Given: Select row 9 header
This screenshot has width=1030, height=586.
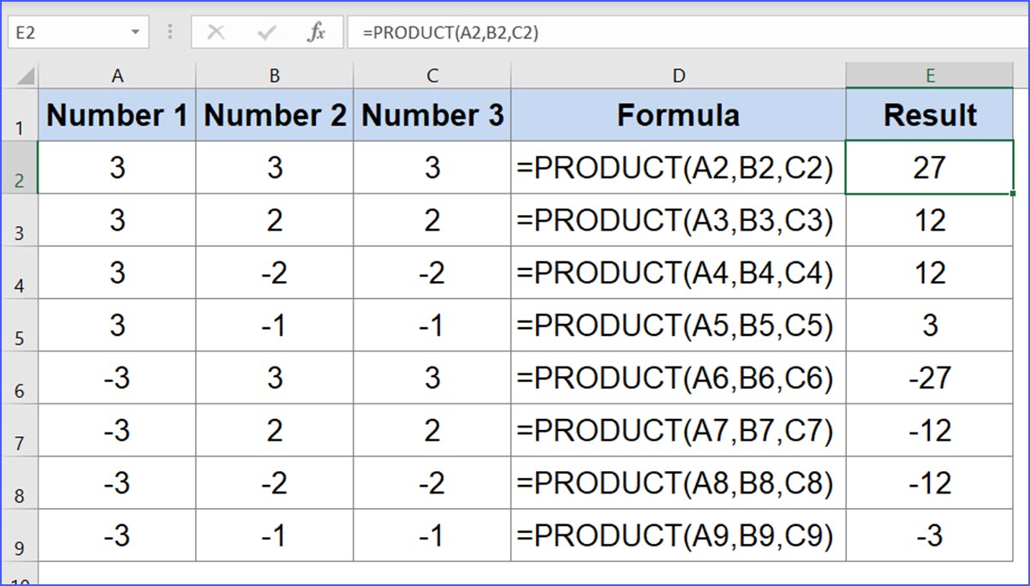Looking at the screenshot, I should pyautogui.click(x=19, y=536).
